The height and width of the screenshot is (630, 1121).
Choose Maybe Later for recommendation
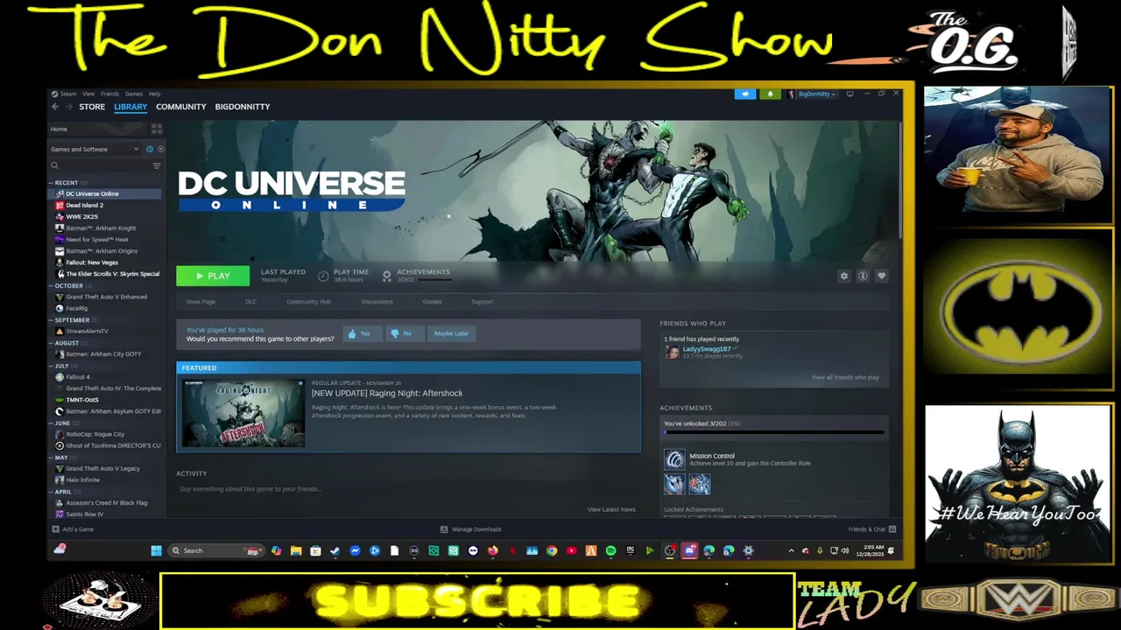pos(451,333)
